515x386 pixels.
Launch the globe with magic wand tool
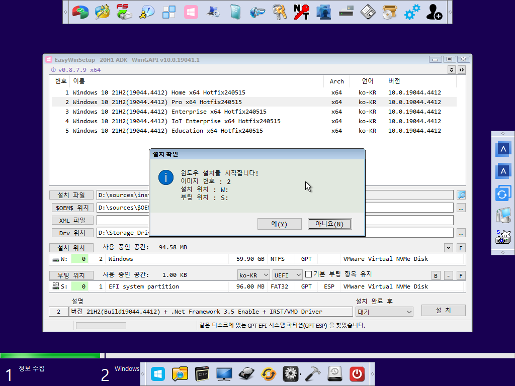(x=103, y=12)
